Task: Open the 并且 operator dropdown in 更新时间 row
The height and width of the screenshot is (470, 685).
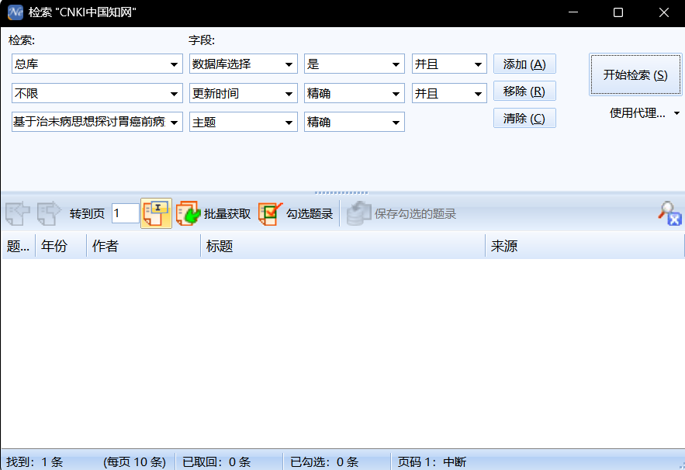Action: [478, 94]
